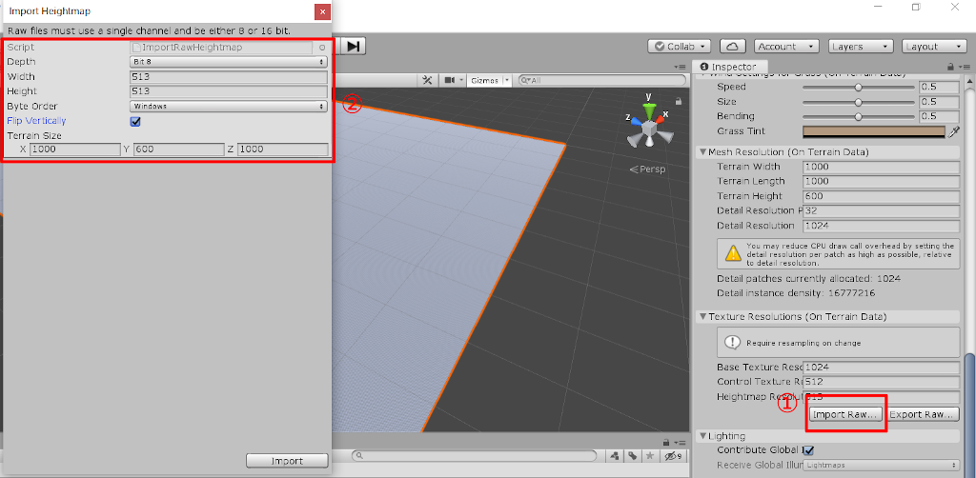Toggle the Flip Vertically checkbox

coord(135,121)
